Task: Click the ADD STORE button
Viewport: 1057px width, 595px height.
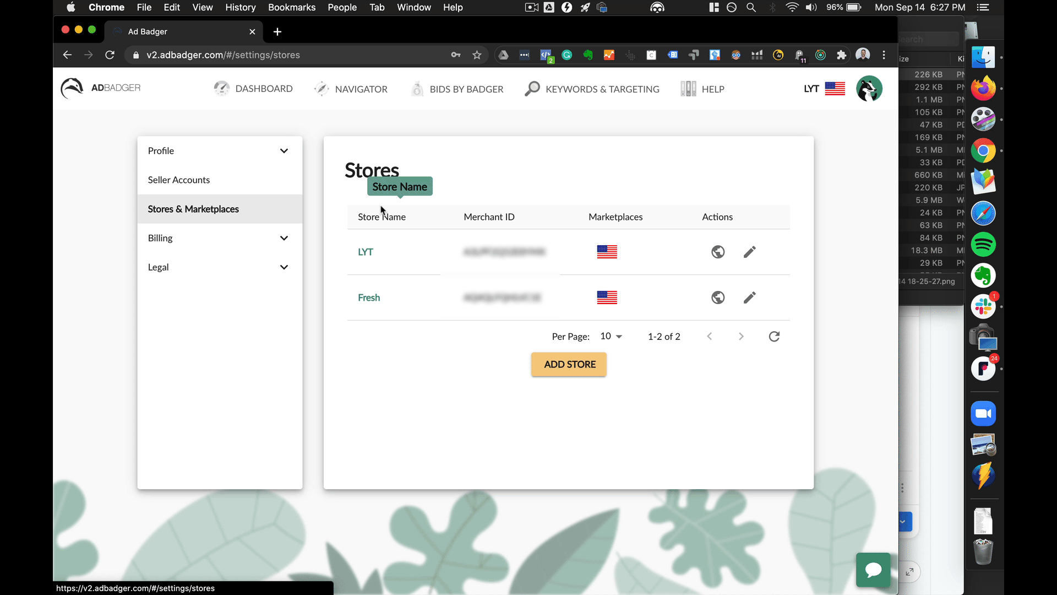Action: [569, 364]
